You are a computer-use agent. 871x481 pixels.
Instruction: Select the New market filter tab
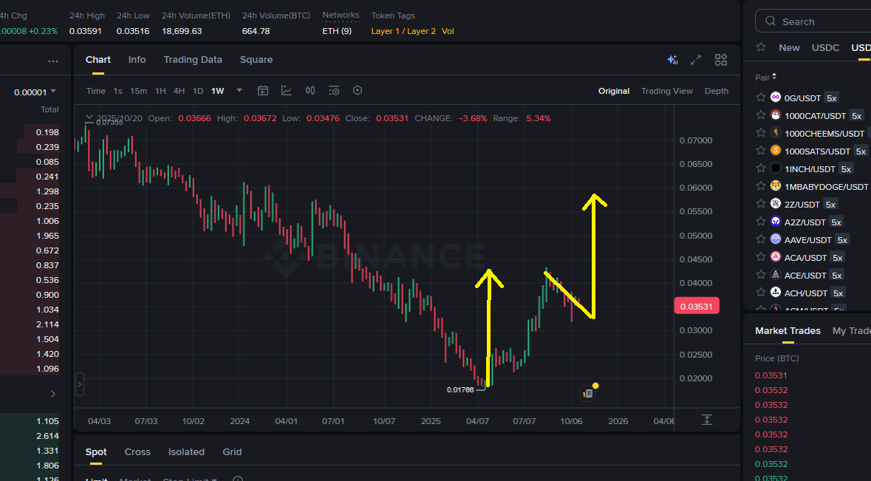point(789,47)
